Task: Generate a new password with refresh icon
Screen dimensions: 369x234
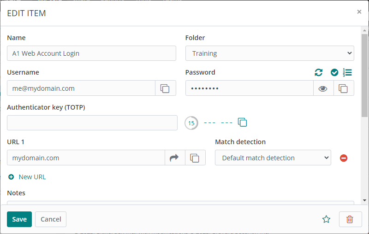Action: (x=319, y=72)
